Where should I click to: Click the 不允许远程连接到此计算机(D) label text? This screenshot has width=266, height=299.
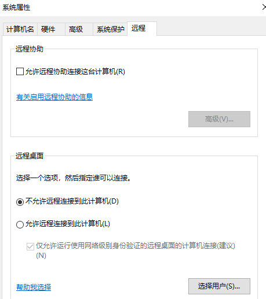coord(72,201)
